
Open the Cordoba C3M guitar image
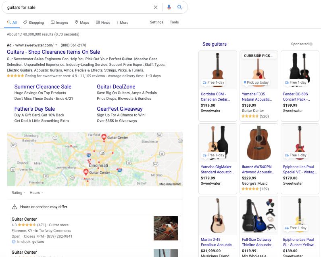(218, 70)
